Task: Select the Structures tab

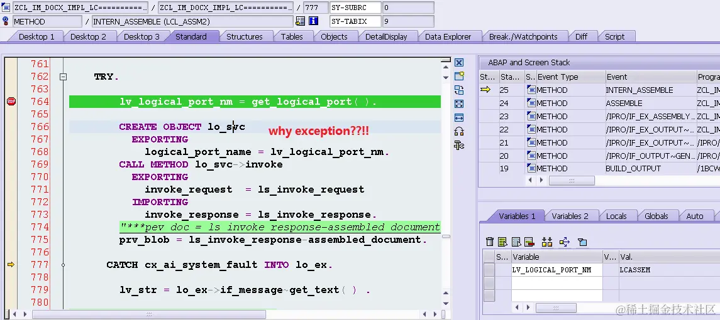Action: [244, 36]
